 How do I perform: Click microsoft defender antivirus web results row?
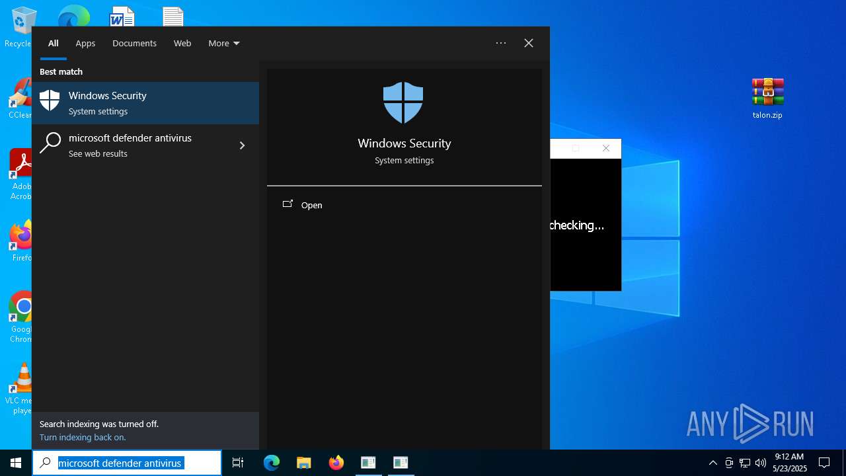pos(145,145)
